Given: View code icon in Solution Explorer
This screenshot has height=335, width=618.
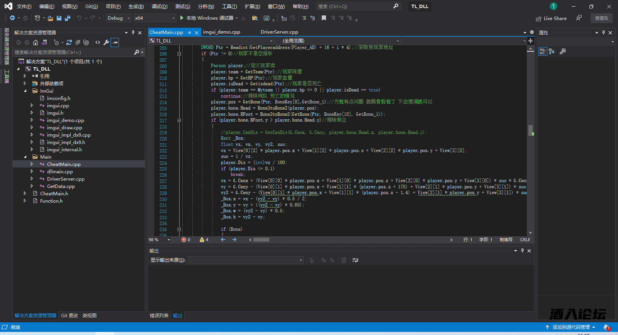Looking at the screenshot, I should (98, 42).
